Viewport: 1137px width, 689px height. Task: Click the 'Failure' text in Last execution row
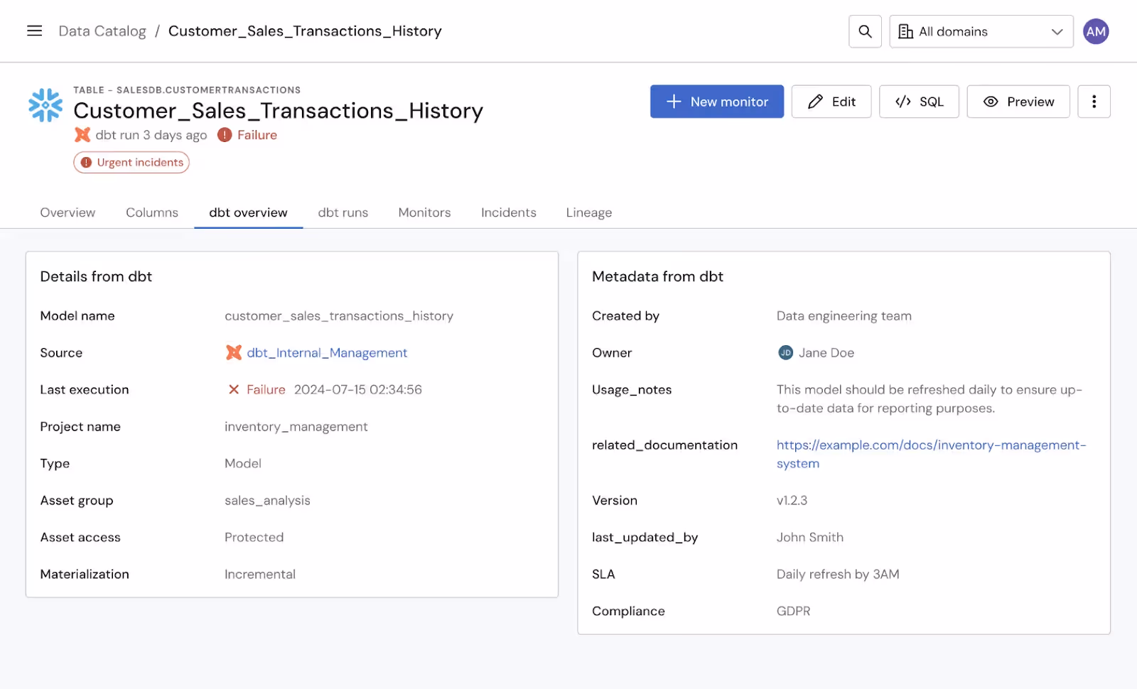pyautogui.click(x=266, y=389)
